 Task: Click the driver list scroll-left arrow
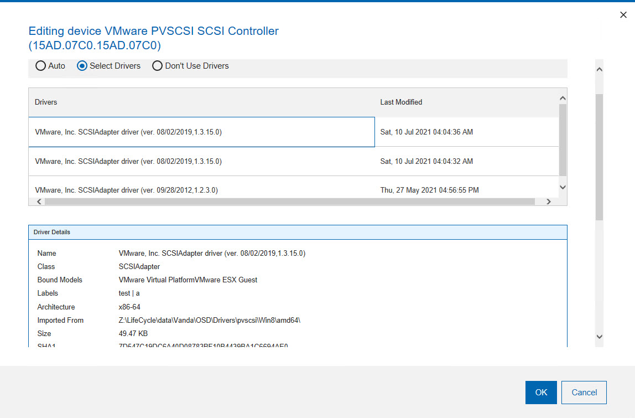click(x=39, y=202)
